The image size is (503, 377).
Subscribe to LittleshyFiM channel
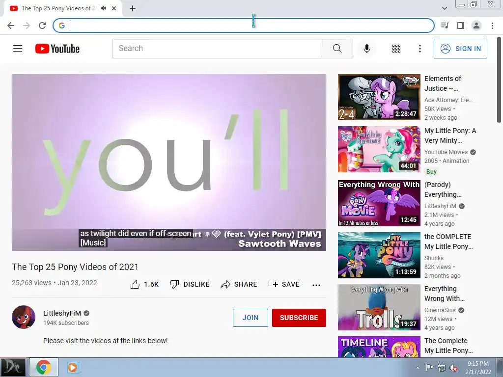299,318
